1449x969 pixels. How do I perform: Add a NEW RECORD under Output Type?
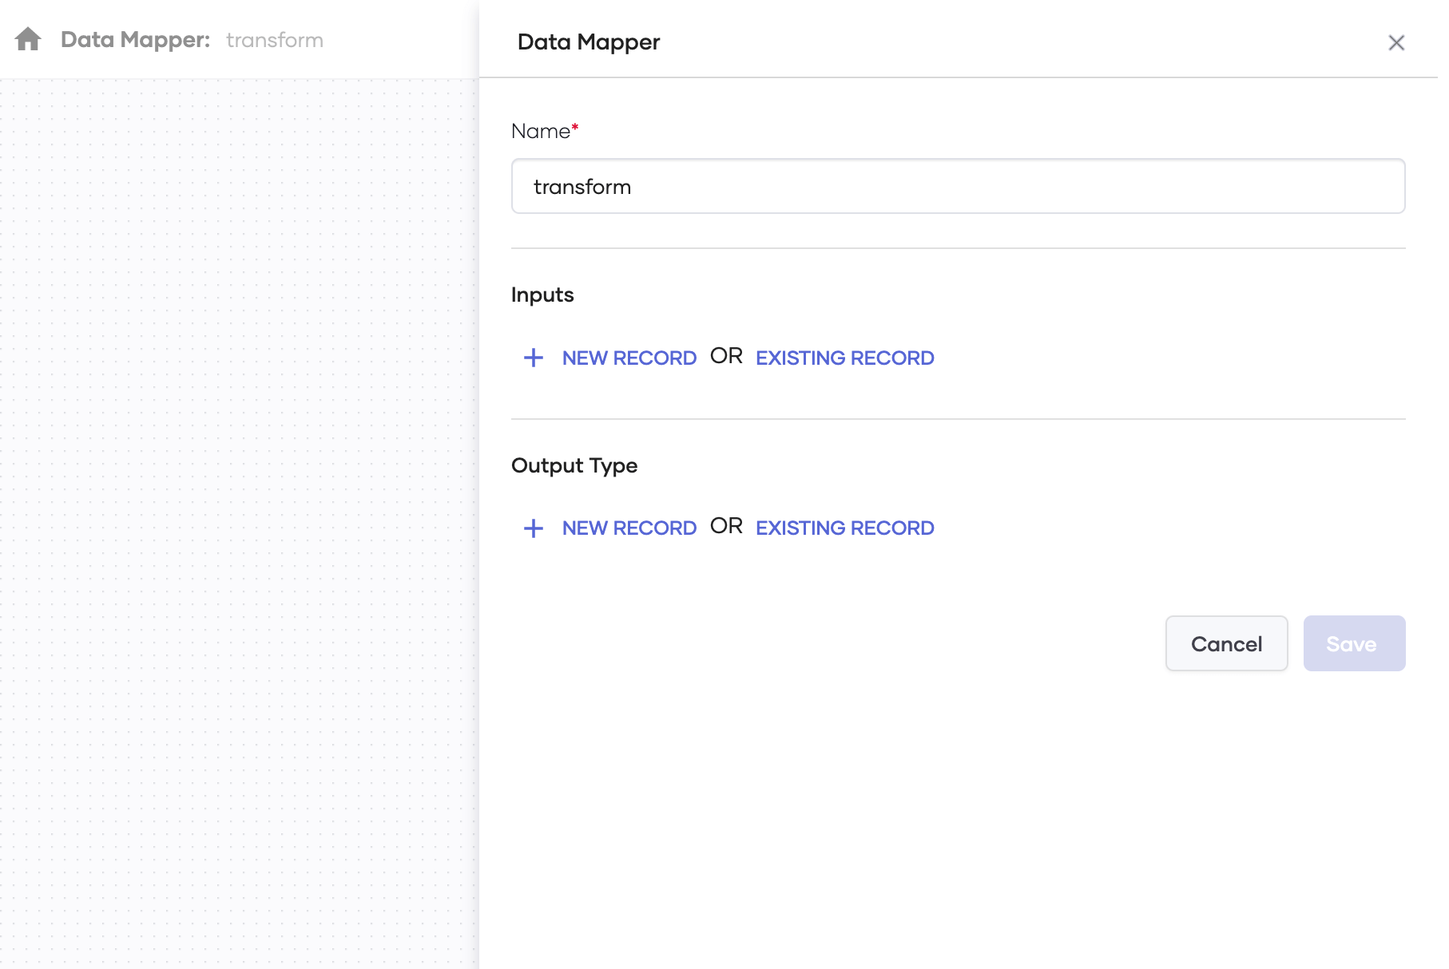[629, 528]
